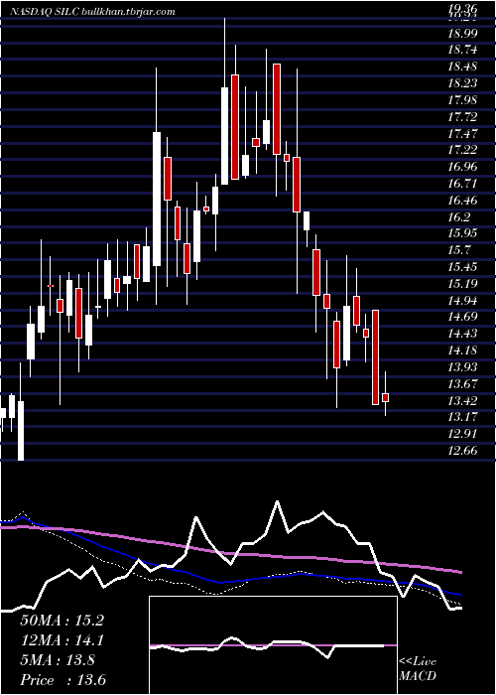Click the 12MA : 14.1 readout
This screenshot has width=496, height=695.
tap(62, 640)
